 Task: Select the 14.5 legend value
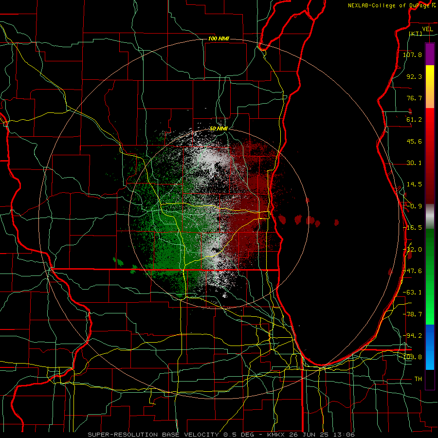coord(414,184)
